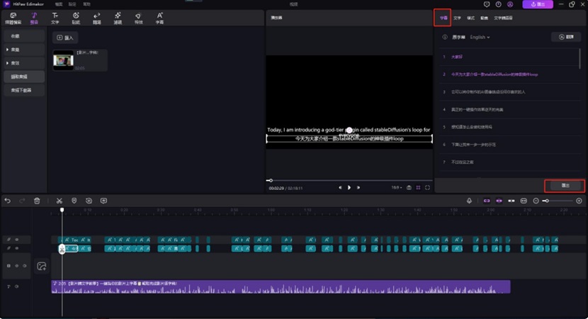
Task: Select the imported video thumbnail in media panel
Action: coord(64,62)
